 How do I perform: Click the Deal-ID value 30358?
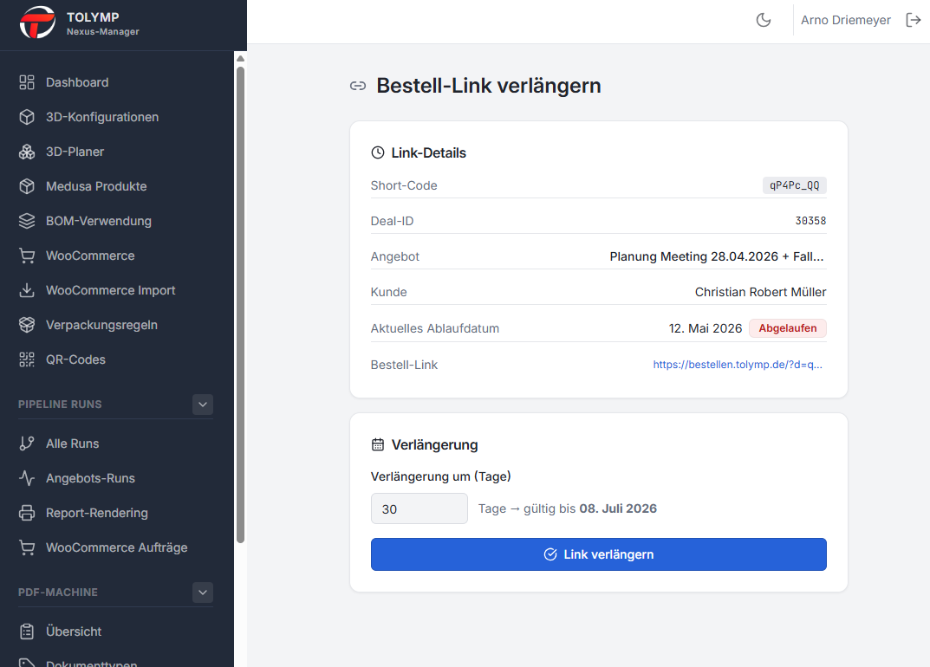[810, 221]
